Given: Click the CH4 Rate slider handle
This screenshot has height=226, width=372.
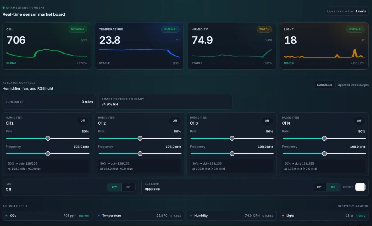Looking at the screenshot, I should tap(324, 138).
